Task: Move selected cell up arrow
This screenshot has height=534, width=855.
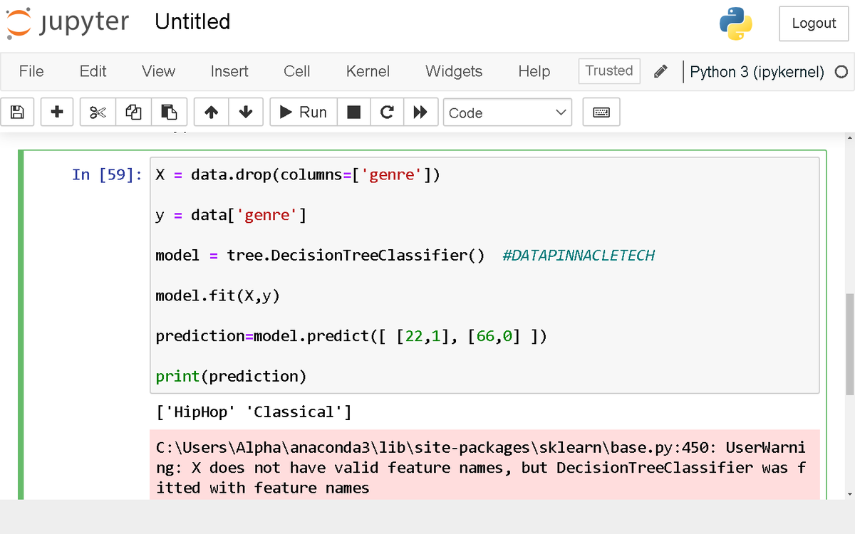Action: (x=211, y=112)
